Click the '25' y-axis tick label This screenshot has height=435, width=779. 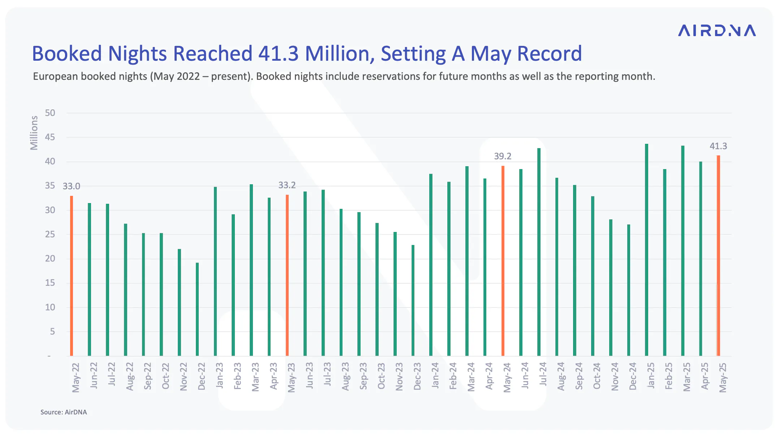point(50,234)
